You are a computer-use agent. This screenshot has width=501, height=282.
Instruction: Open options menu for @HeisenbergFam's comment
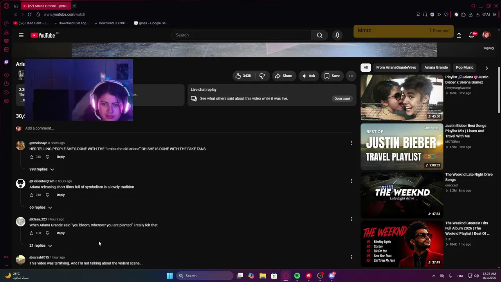point(351,181)
